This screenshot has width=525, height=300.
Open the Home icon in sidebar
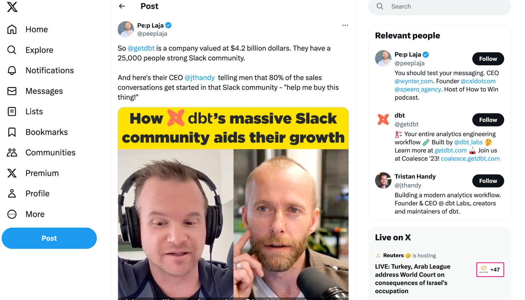point(12,30)
